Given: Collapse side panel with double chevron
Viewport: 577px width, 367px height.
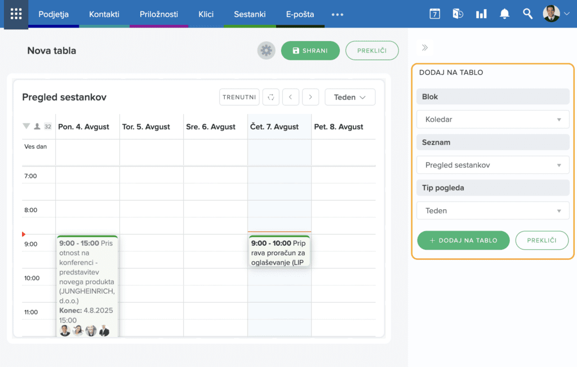Looking at the screenshot, I should [x=425, y=48].
